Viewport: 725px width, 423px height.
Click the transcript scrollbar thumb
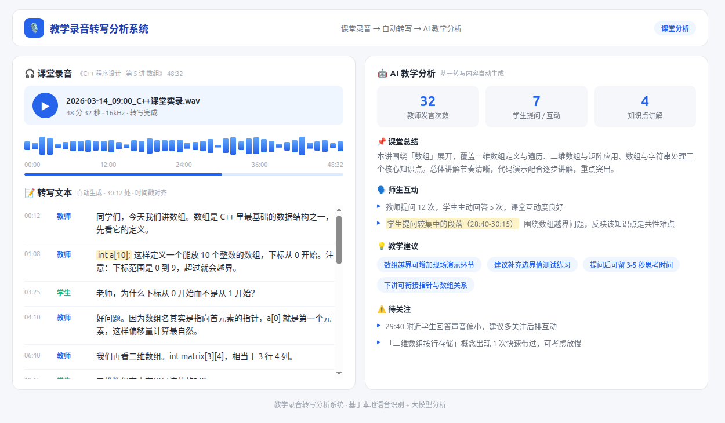point(339,240)
